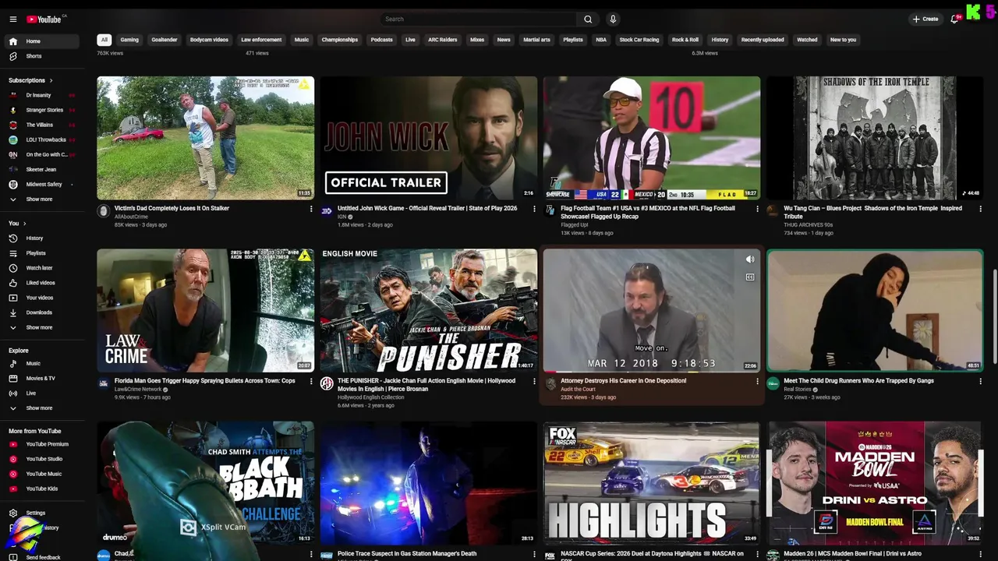
Task: Start voice search with microphone icon
Action: point(613,19)
